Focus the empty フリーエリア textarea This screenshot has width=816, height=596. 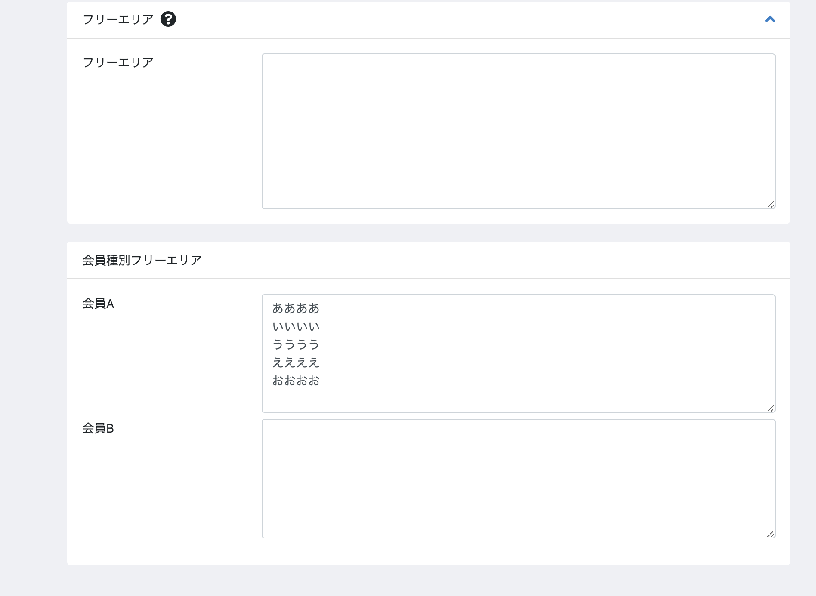[x=518, y=131]
